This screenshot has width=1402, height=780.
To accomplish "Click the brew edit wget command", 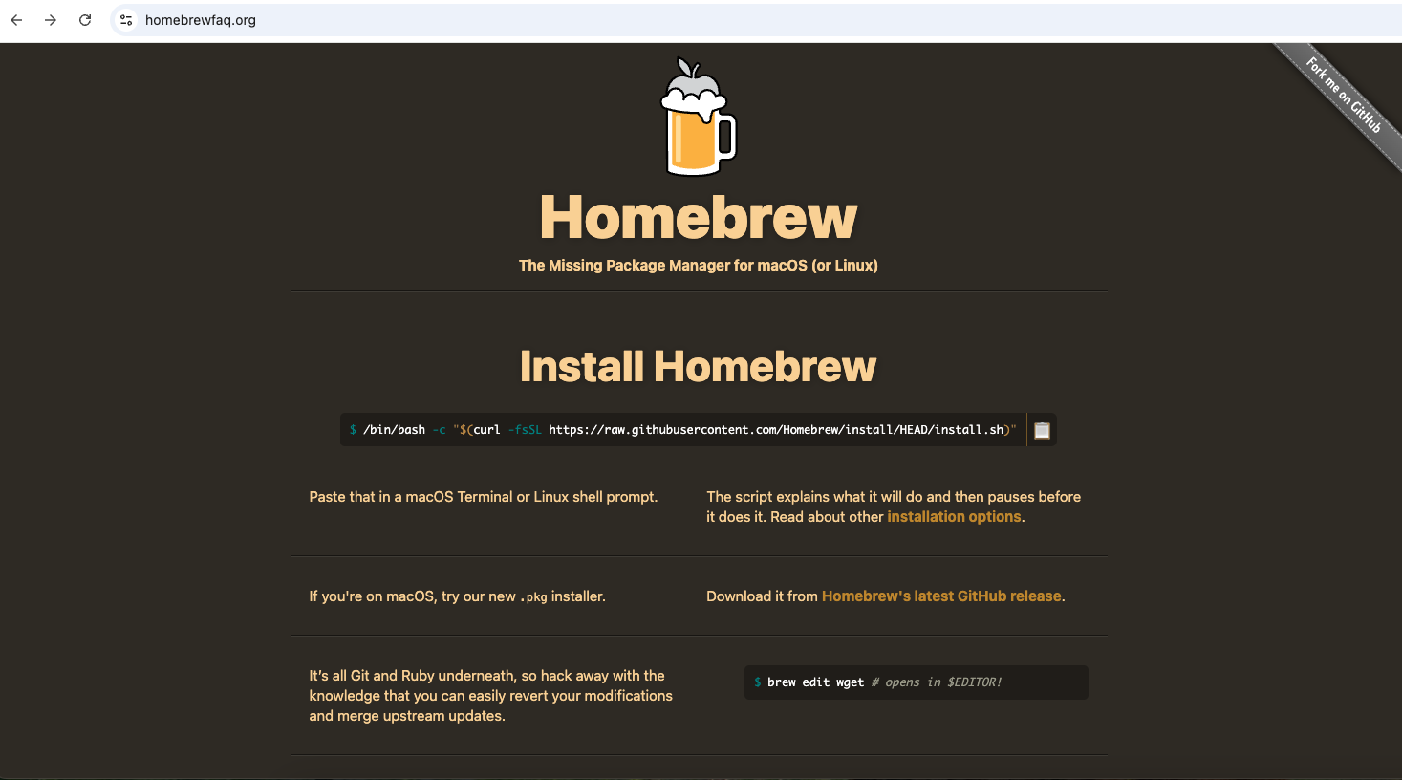I will click(815, 682).
